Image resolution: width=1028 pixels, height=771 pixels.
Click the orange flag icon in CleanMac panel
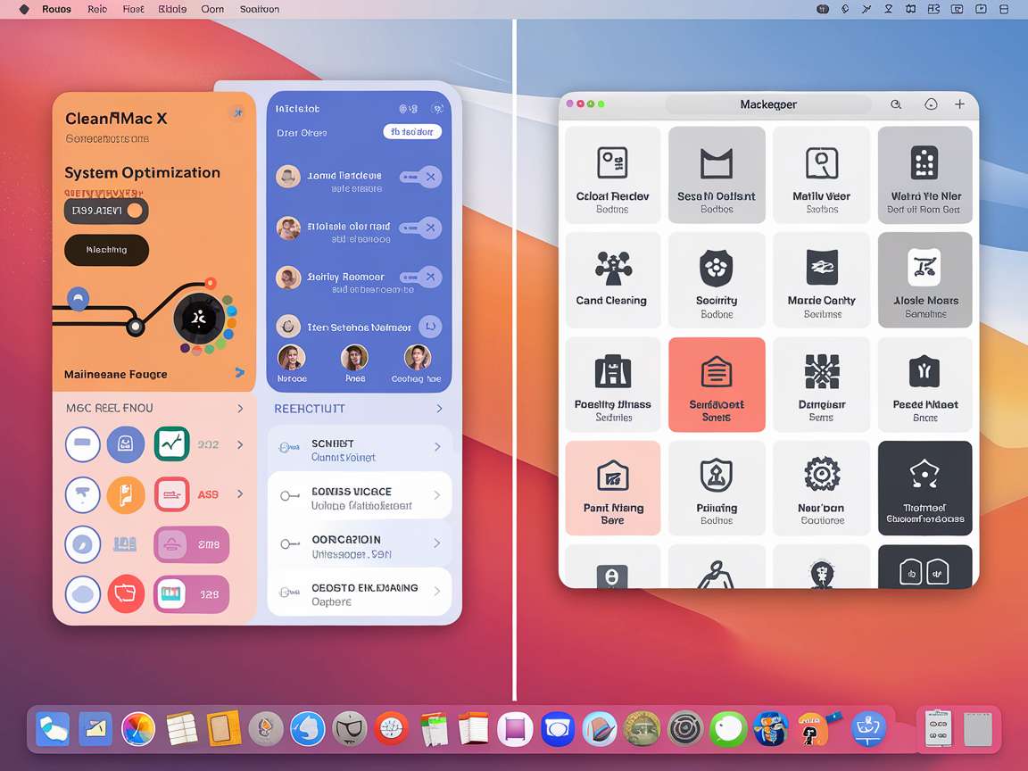pos(126,494)
